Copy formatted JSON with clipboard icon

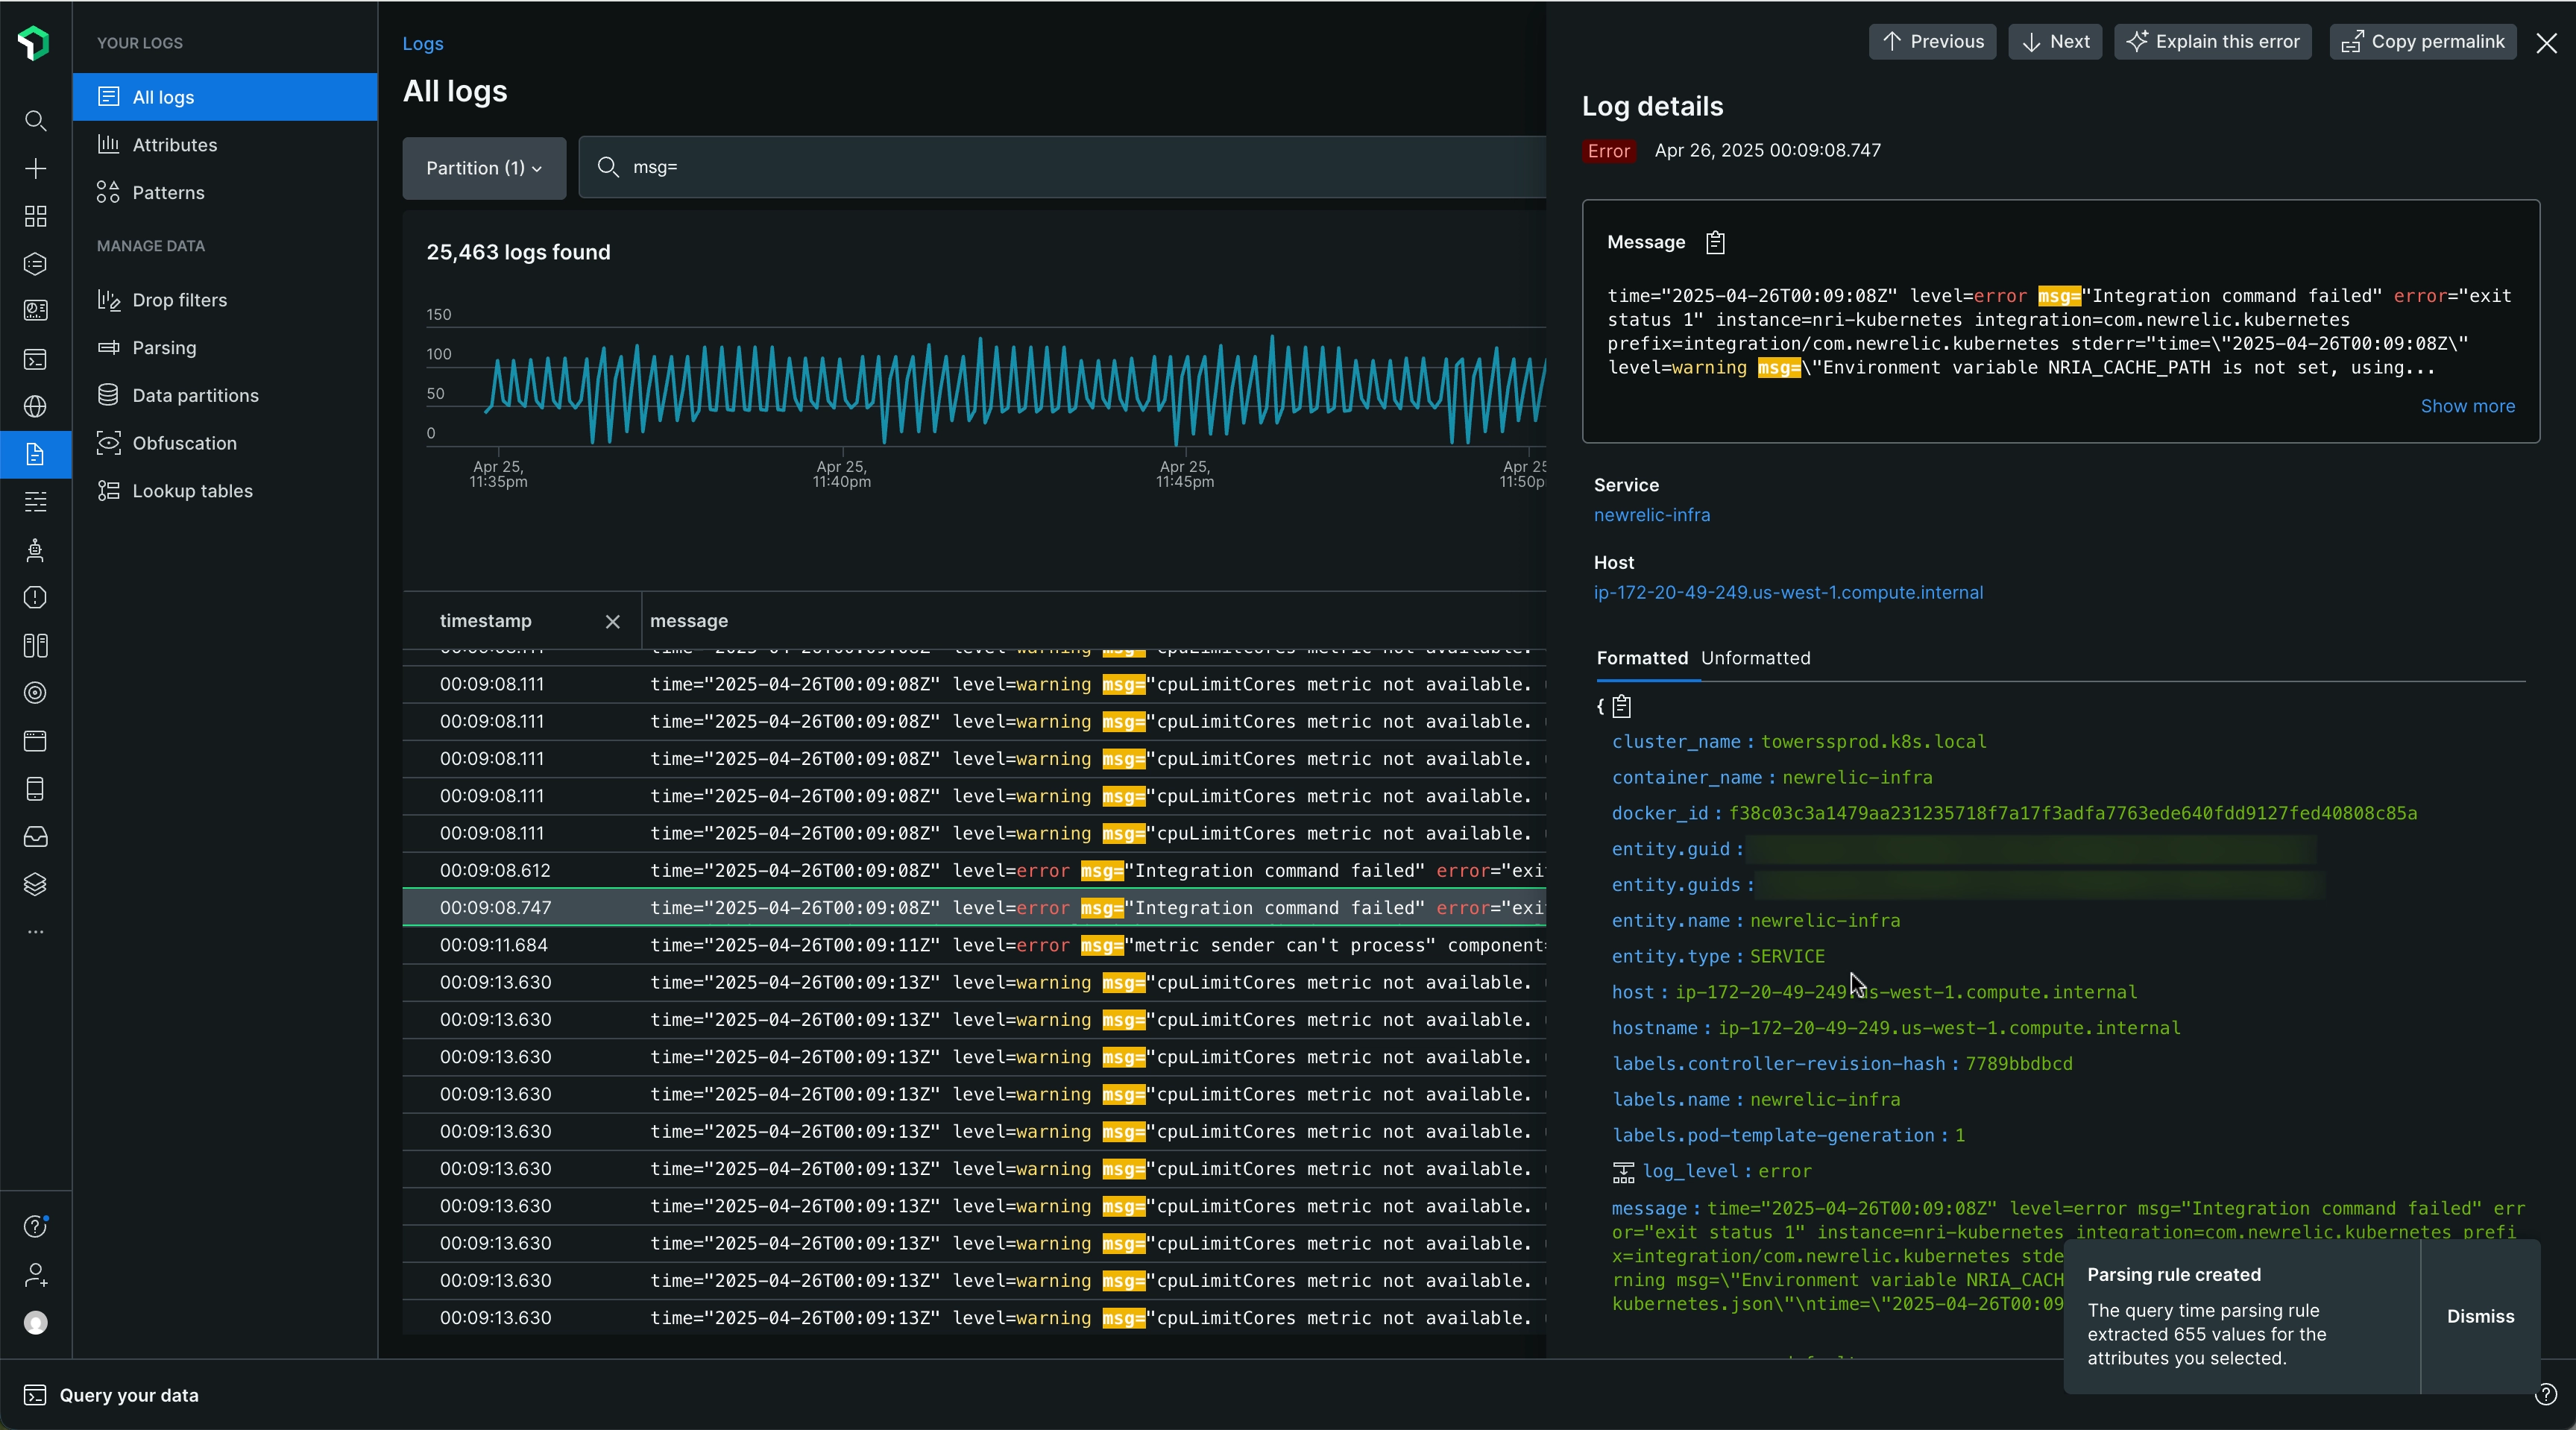1622,707
